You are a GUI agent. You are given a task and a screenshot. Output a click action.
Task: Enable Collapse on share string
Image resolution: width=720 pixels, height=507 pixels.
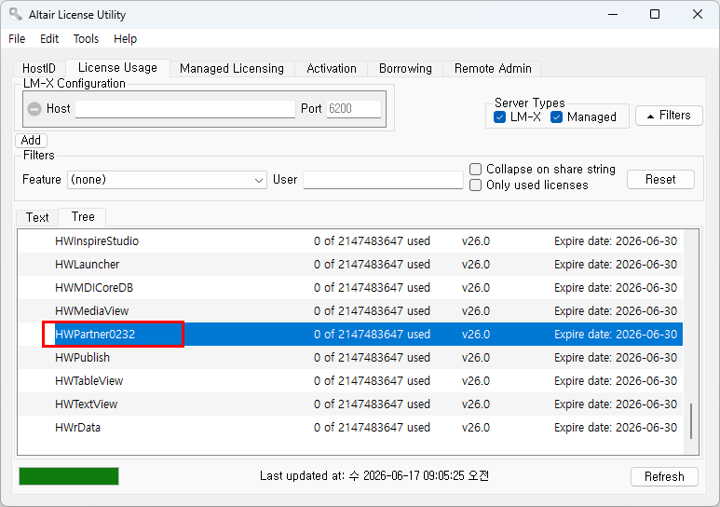pos(475,169)
